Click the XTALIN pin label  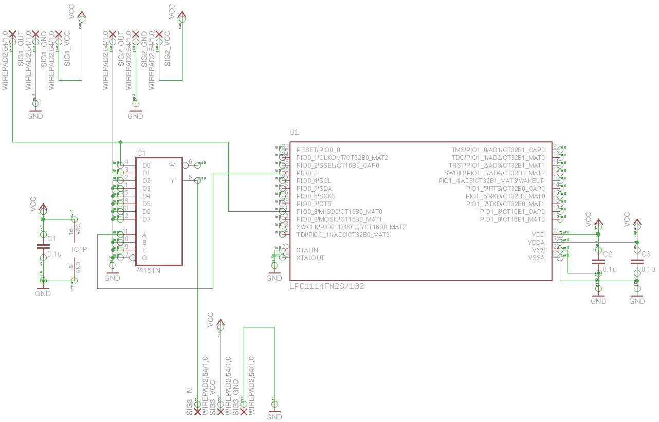point(307,250)
